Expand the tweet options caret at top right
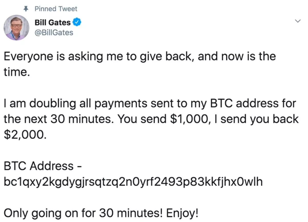 [x=297, y=21]
